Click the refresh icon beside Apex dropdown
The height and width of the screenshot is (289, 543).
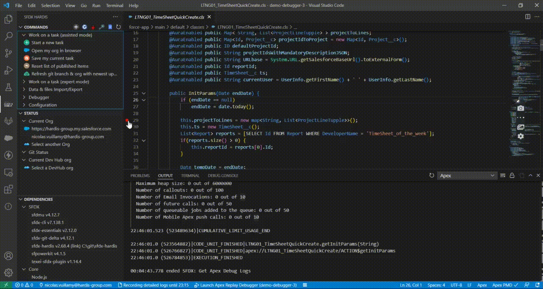[x=431, y=175]
